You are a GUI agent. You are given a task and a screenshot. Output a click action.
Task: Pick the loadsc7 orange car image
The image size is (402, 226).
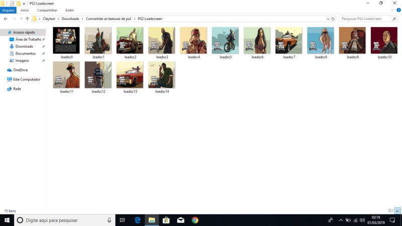[x=289, y=41]
